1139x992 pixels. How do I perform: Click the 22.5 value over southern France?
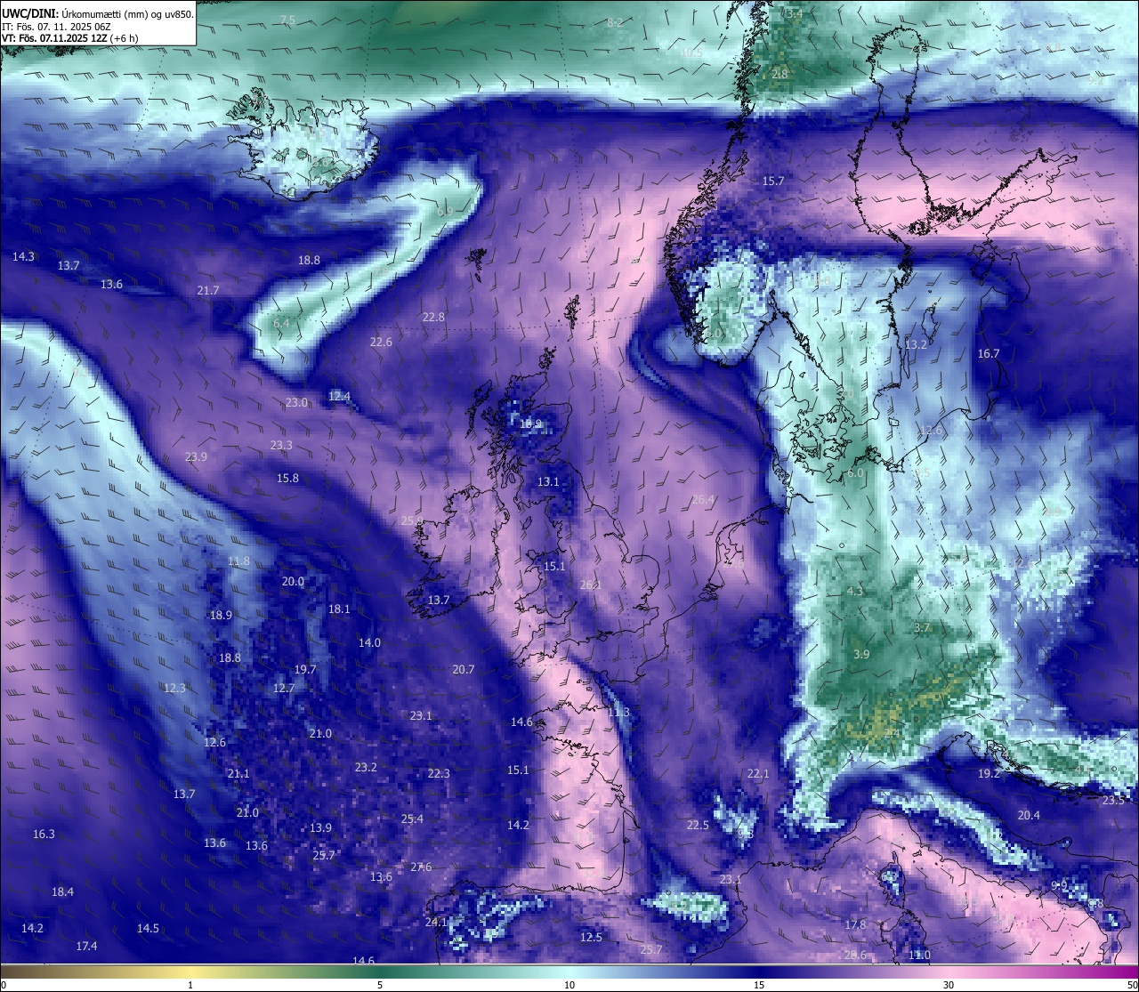pyautogui.click(x=698, y=825)
